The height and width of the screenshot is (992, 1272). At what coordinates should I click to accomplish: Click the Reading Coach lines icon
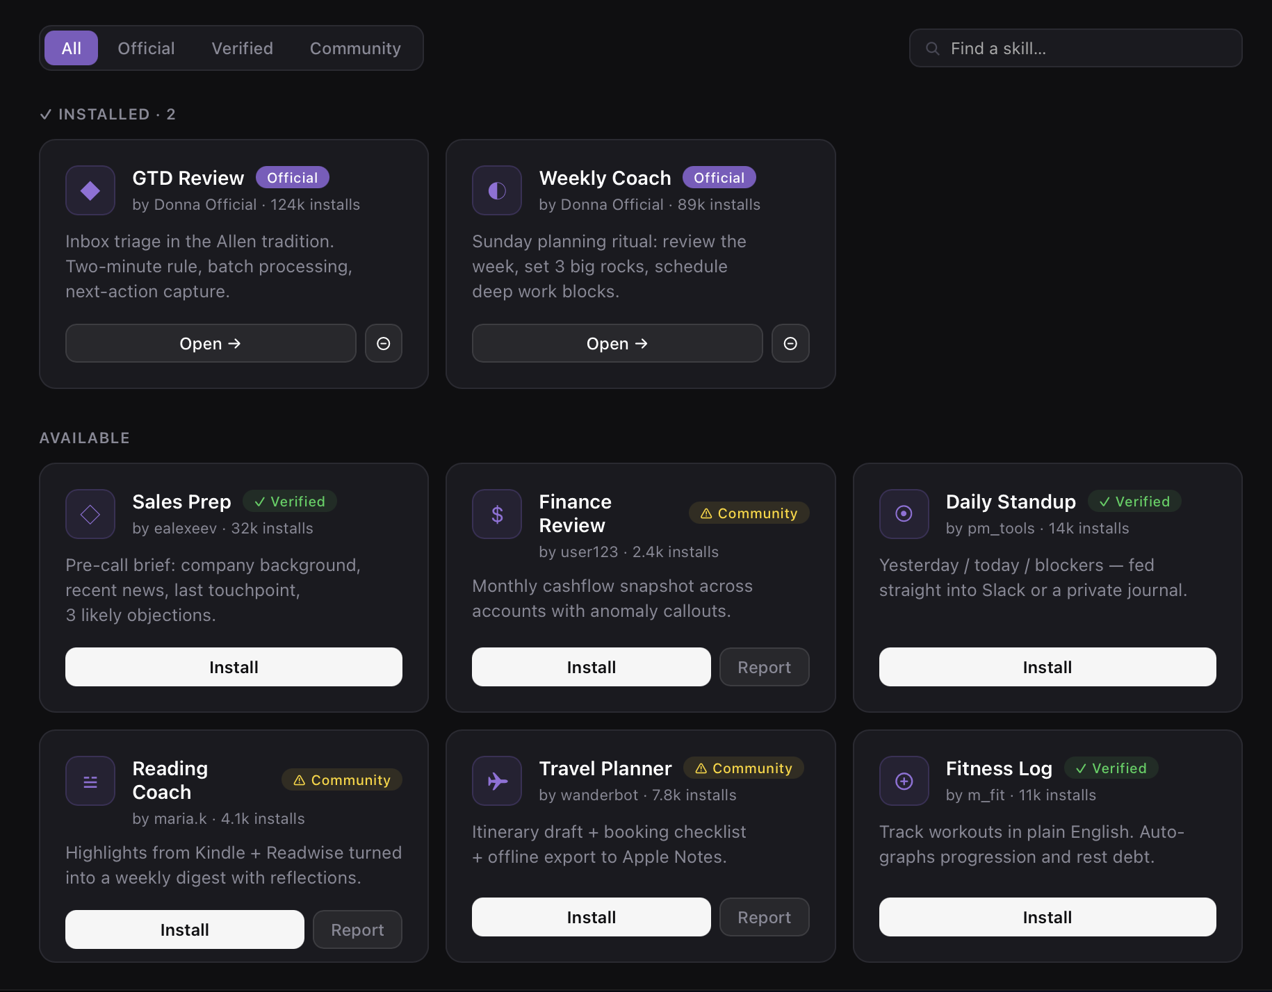[x=90, y=781]
